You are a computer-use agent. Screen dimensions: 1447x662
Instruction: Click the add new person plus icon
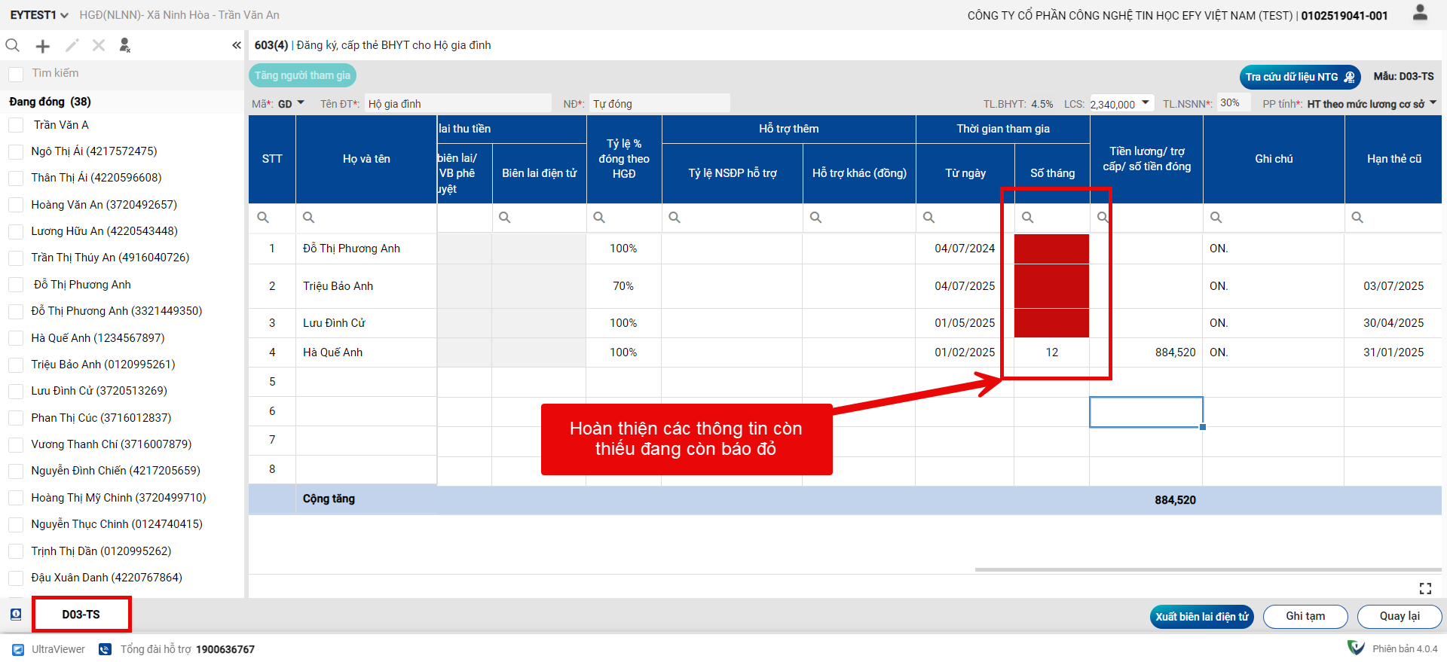43,46
